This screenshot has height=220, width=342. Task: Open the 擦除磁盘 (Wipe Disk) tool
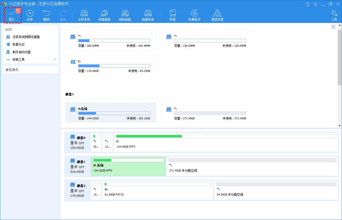click(125, 14)
